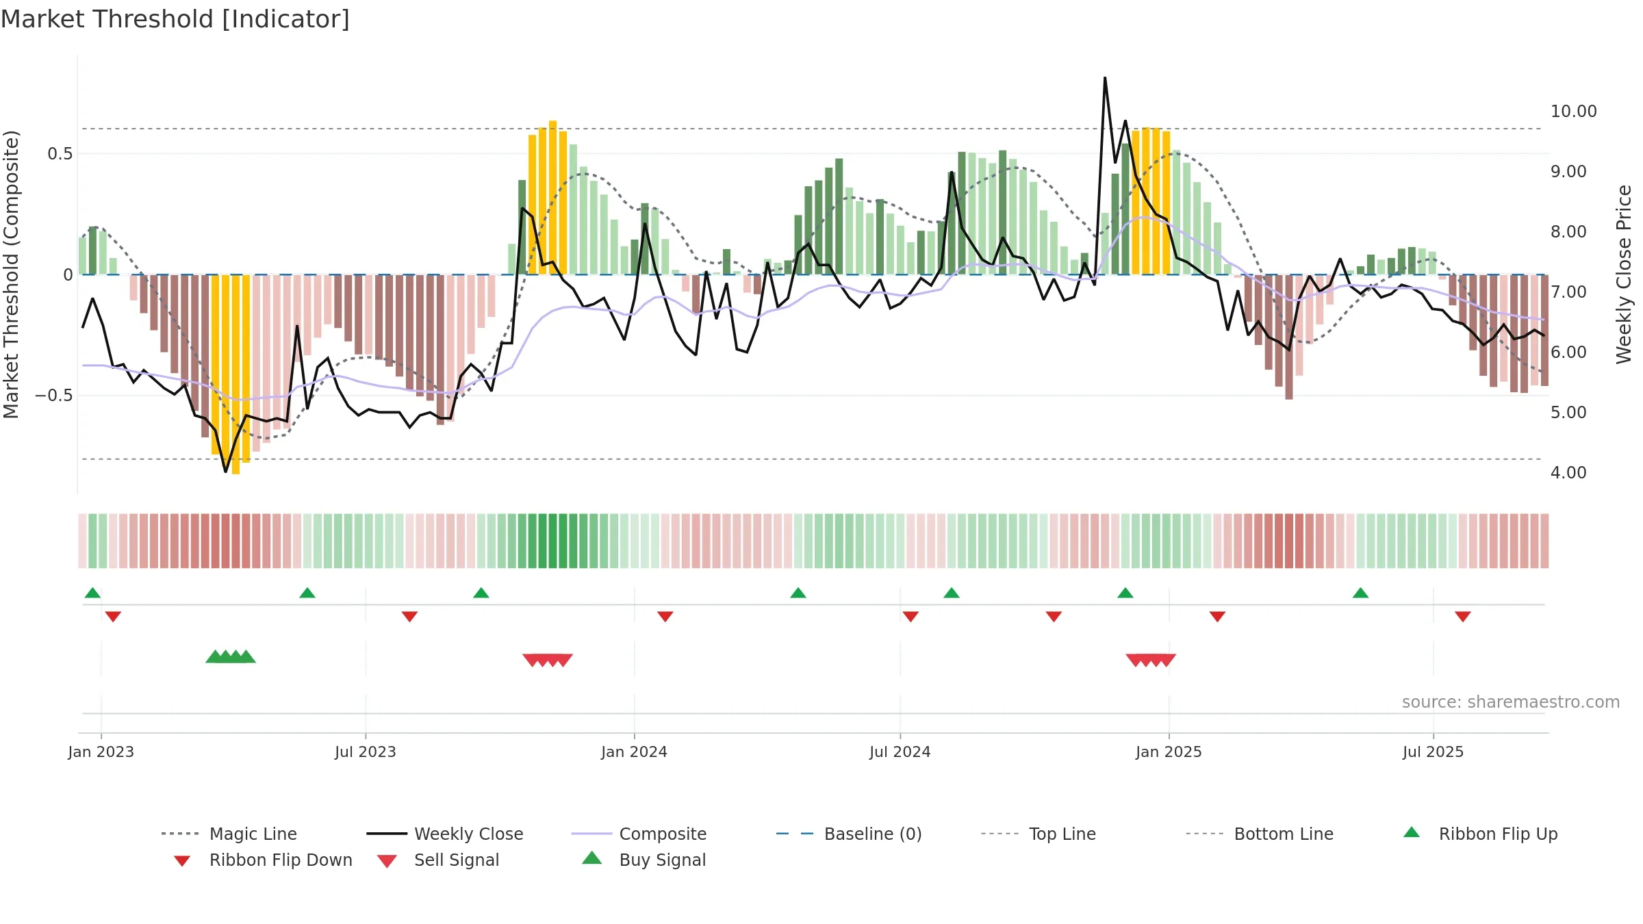Click the Market Threshold (Composite) axis title

tap(11, 274)
